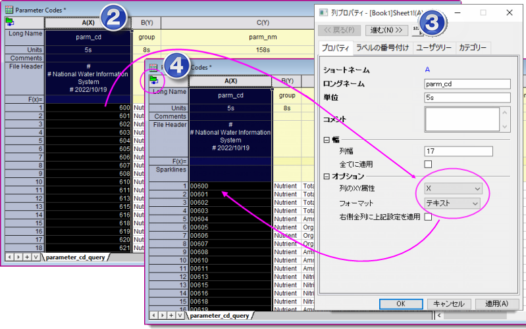The height and width of the screenshot is (329, 526).
Task: Add new sheet with plus in front workbook
Action: pos(171,315)
